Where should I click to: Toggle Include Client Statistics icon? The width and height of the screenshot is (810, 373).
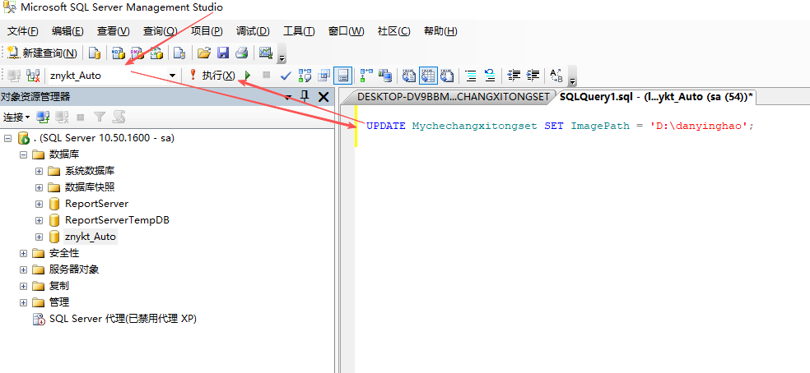(x=385, y=76)
